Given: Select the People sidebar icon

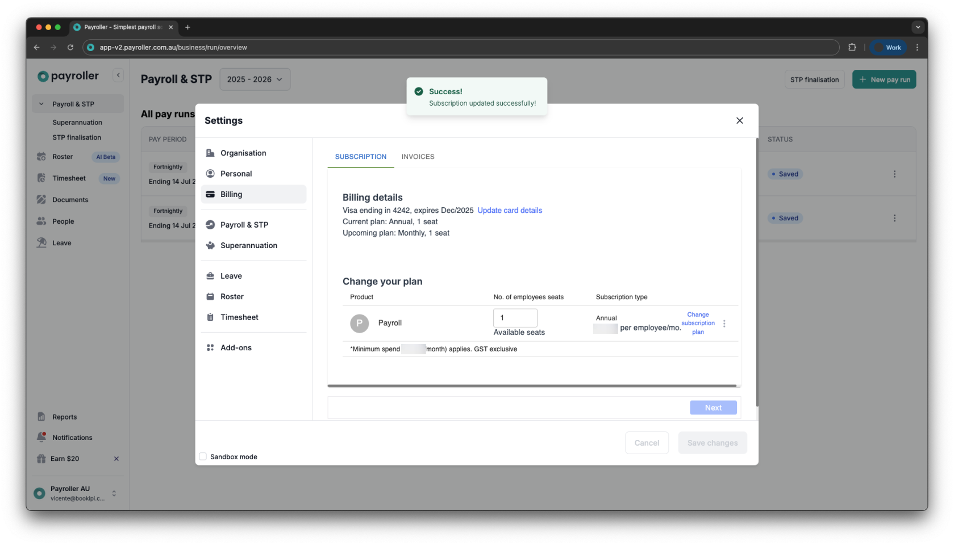Looking at the screenshot, I should pos(41,221).
